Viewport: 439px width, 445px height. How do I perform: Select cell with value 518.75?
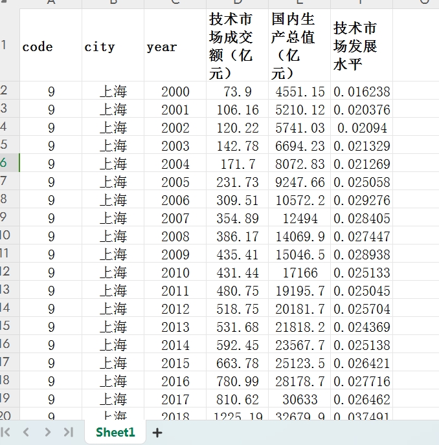(237, 309)
